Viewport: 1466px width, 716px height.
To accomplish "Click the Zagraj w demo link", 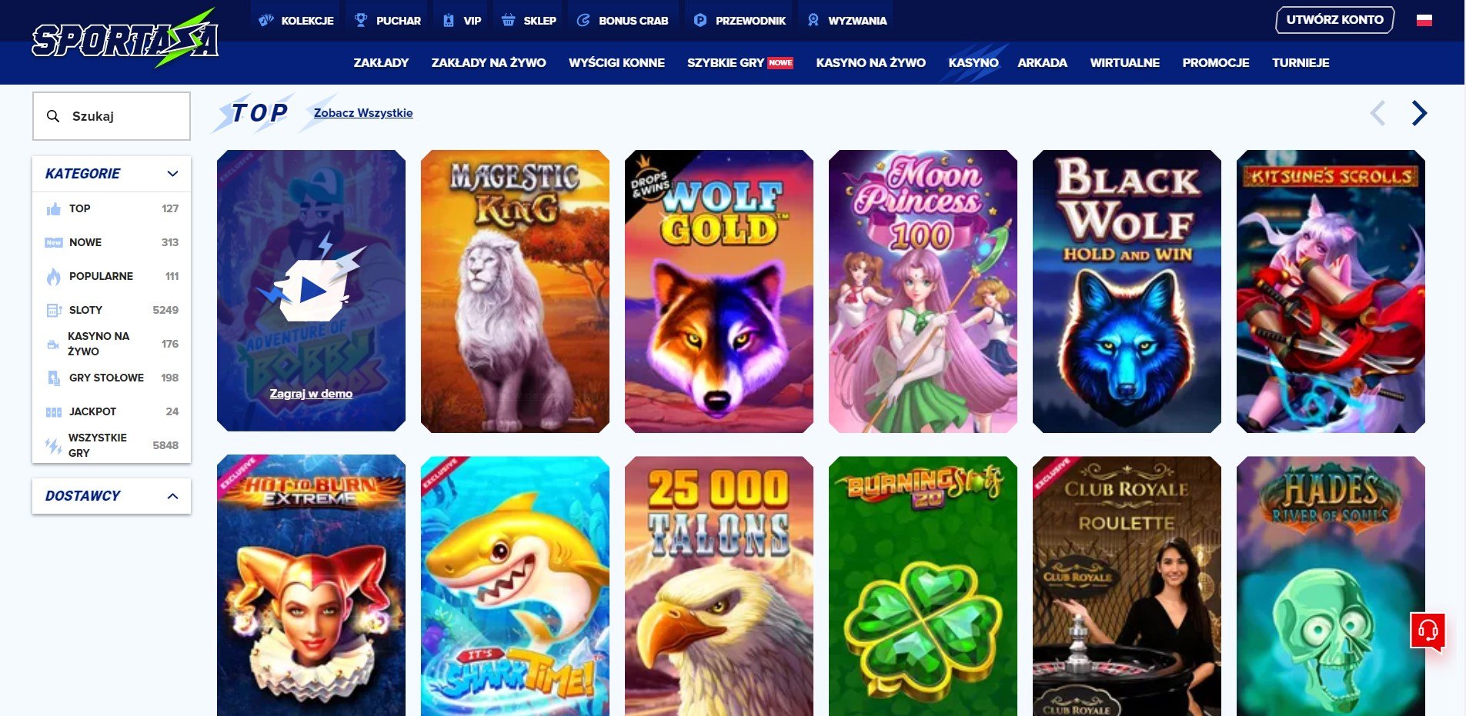I will point(311,394).
